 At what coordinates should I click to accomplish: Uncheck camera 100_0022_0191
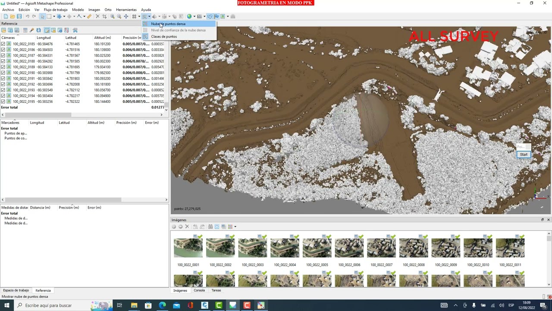tap(3, 79)
